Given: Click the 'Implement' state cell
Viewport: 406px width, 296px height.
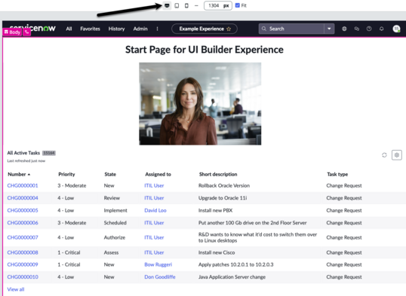Looking at the screenshot, I should tap(115, 210).
